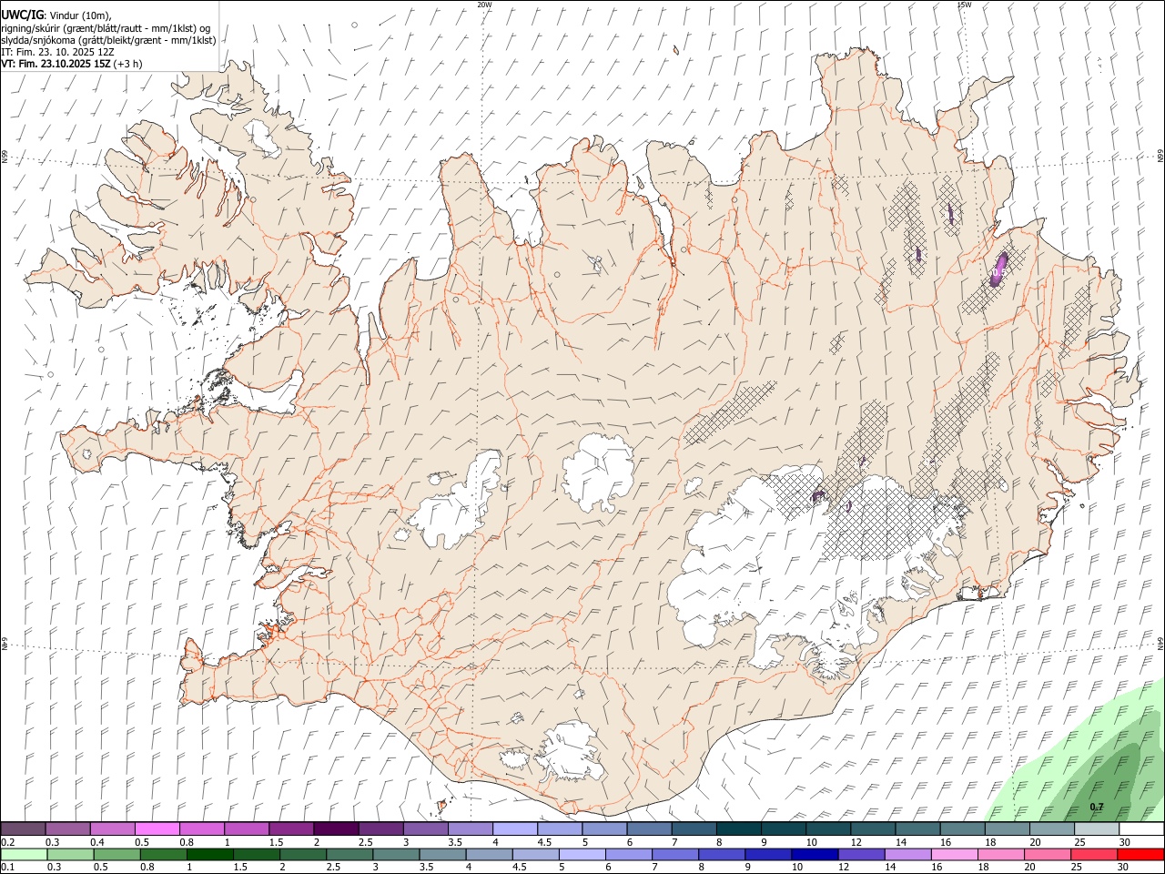Click the light pink 16 rain legend swatch
The image size is (1165, 874).
coord(954,854)
